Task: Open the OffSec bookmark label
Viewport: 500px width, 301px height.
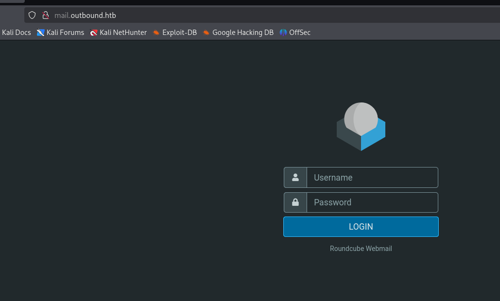Action: coord(299,33)
